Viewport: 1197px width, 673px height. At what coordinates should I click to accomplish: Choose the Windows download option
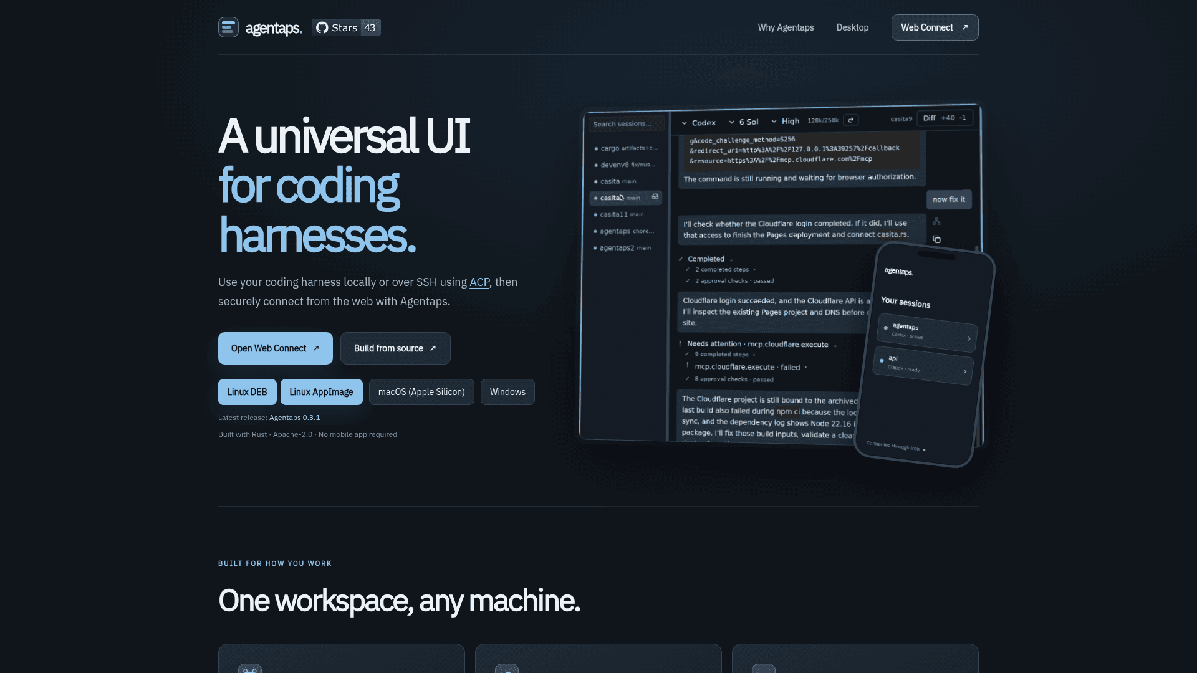click(507, 392)
